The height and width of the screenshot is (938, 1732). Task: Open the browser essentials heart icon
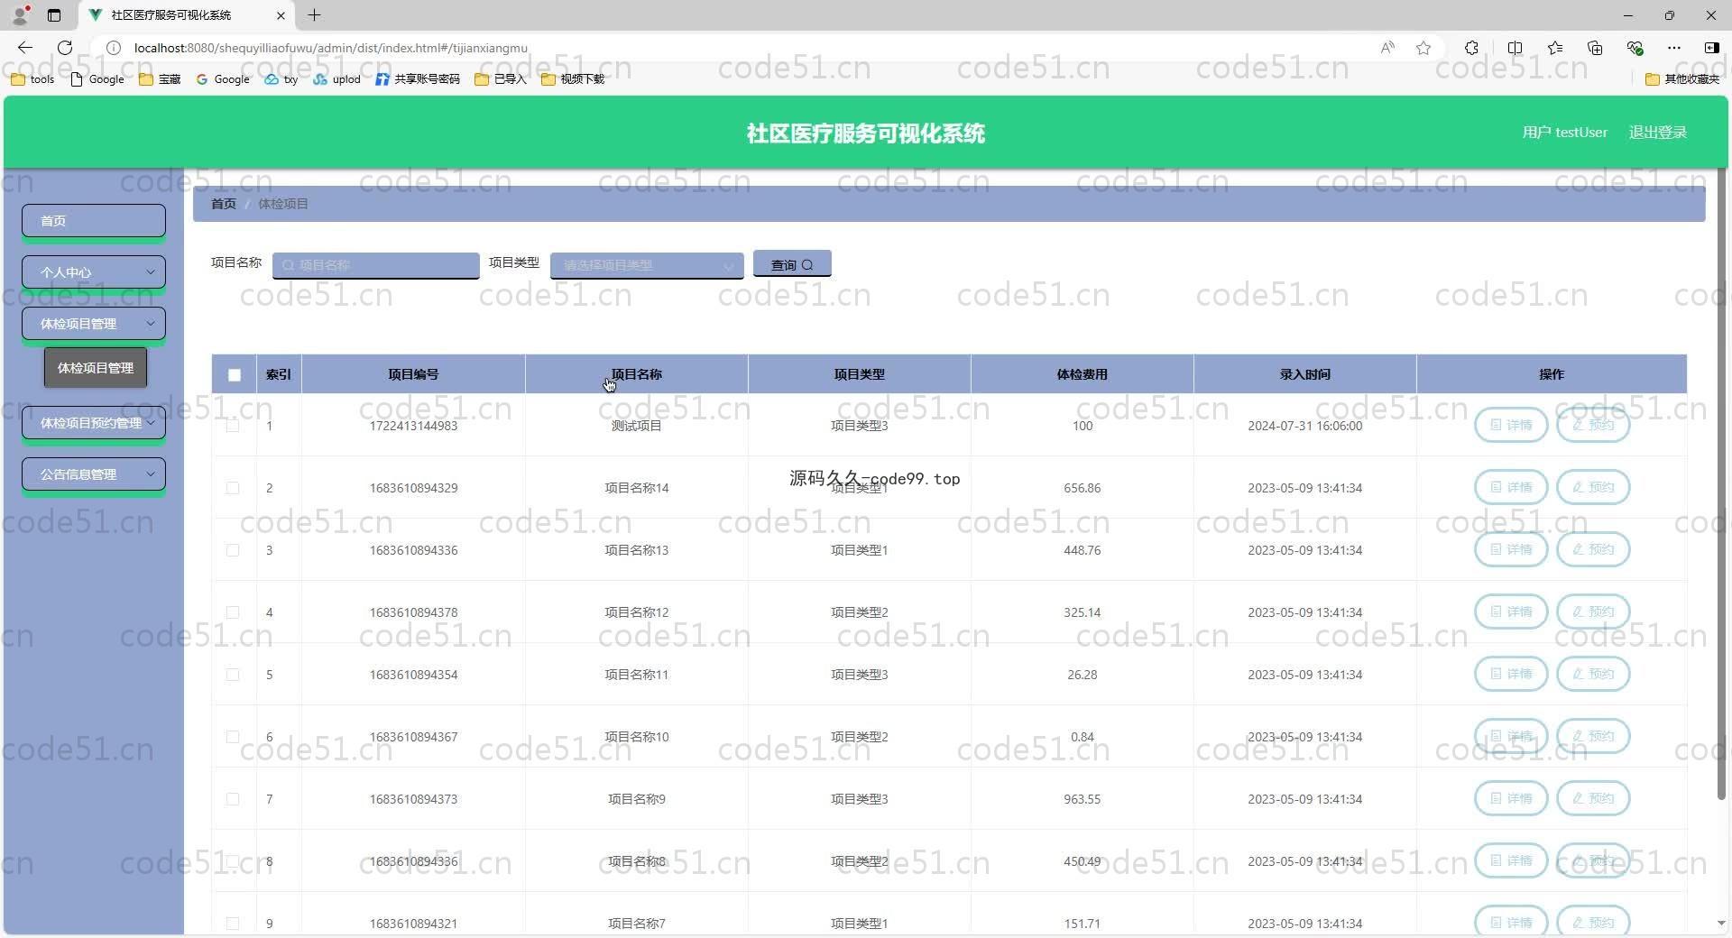1635,48
